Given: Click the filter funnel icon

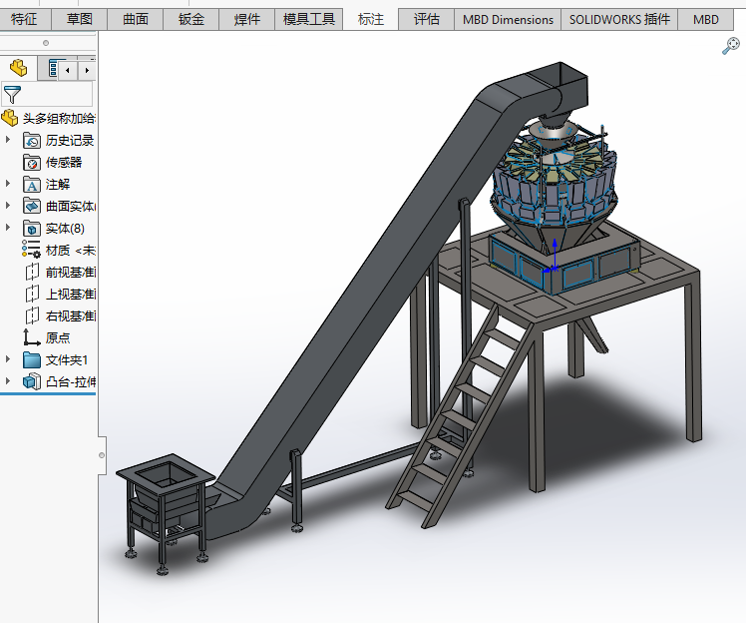Looking at the screenshot, I should pyautogui.click(x=12, y=95).
